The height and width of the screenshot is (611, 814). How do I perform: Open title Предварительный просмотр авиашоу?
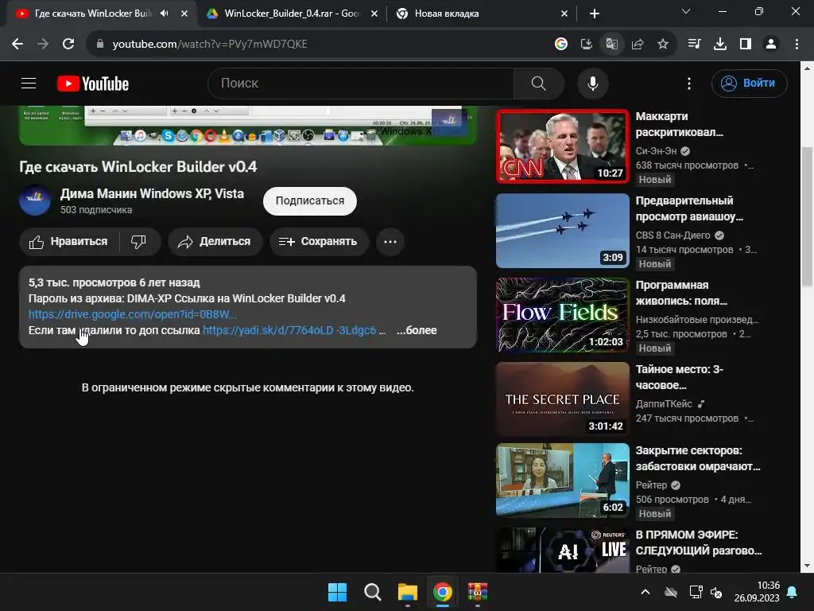(x=689, y=208)
